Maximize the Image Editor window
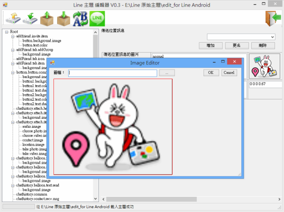This screenshot has width=284, height=212. coord(223,62)
